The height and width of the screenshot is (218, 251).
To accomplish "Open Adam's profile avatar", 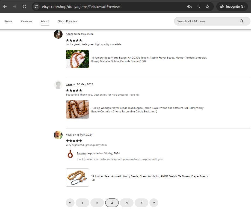I will (x=58, y=34).
